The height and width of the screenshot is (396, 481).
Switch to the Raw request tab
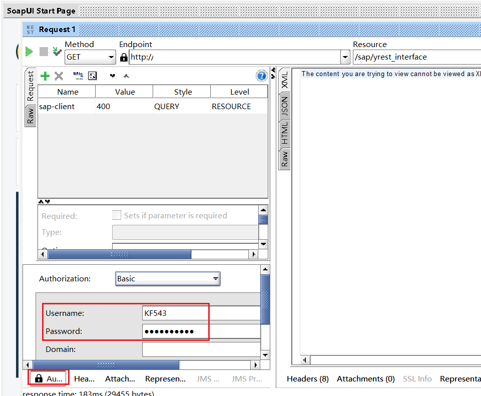(x=31, y=116)
